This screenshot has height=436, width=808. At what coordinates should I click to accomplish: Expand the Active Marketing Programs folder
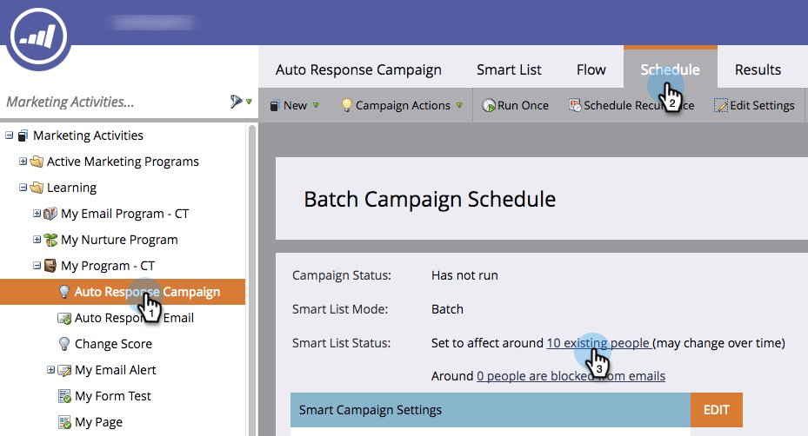pos(23,162)
